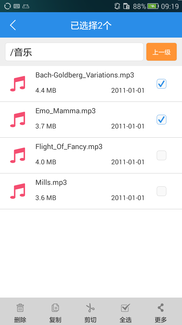Click the /音乐 path field

(74, 52)
